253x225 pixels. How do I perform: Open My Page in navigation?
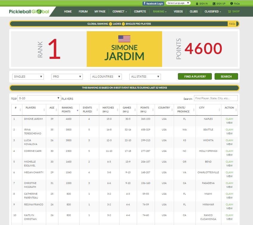(x=100, y=11)
